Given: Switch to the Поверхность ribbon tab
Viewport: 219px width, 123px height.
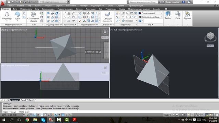Looking at the screenshot, I should 26,9.
